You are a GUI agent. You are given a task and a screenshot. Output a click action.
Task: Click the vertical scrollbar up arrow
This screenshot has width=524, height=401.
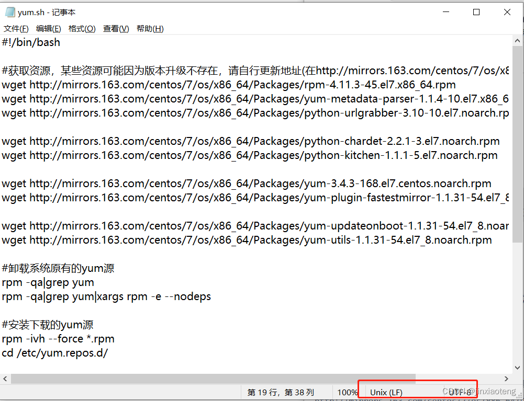[517, 41]
